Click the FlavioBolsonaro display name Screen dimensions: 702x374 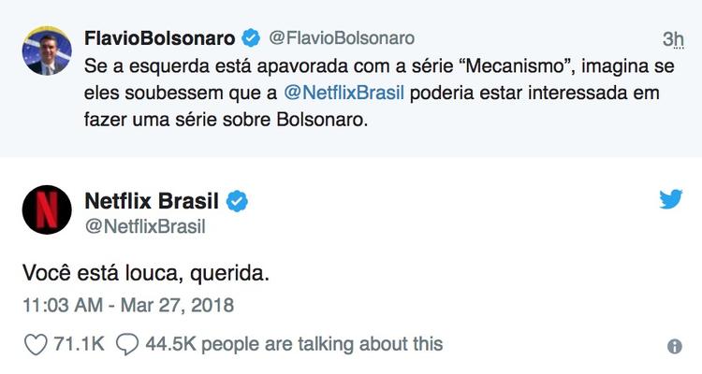(161, 38)
